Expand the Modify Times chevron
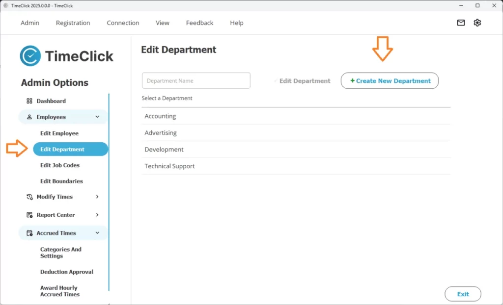The image size is (503, 305). pos(97,197)
